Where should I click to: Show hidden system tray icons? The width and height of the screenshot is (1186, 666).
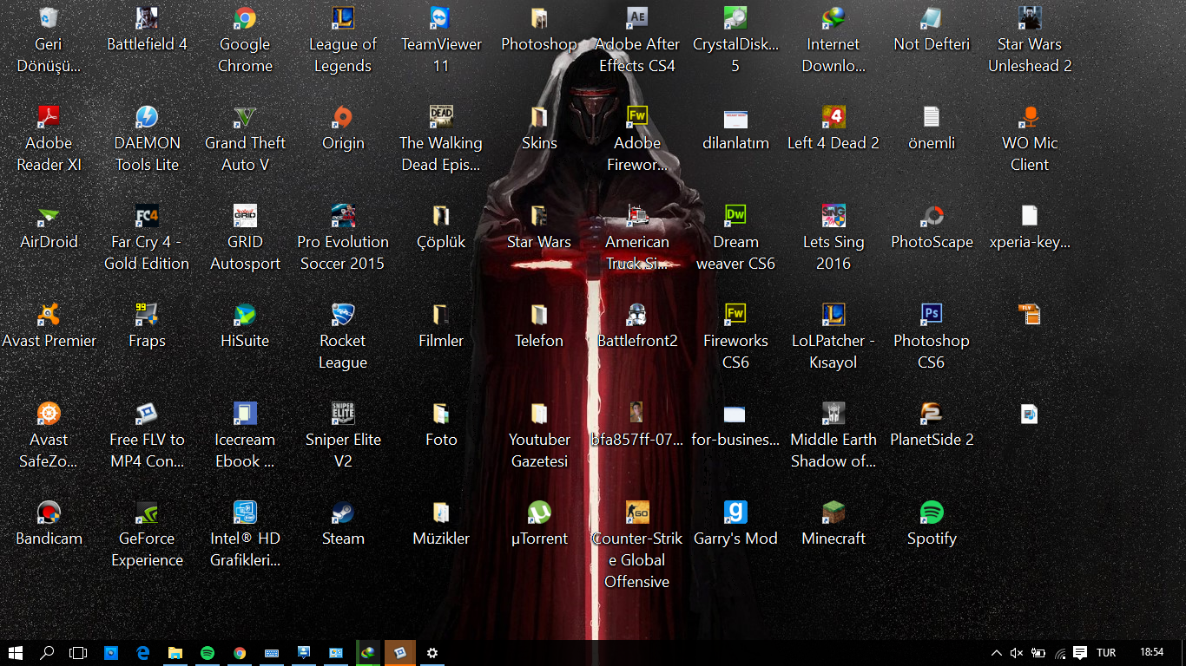click(x=996, y=653)
